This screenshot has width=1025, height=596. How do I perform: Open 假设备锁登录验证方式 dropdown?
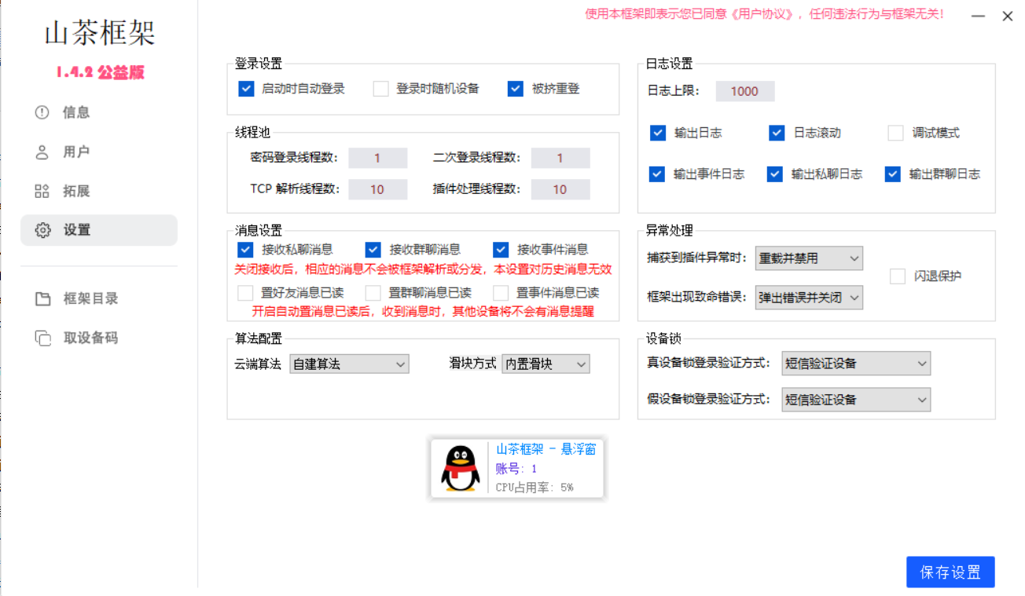coord(856,399)
